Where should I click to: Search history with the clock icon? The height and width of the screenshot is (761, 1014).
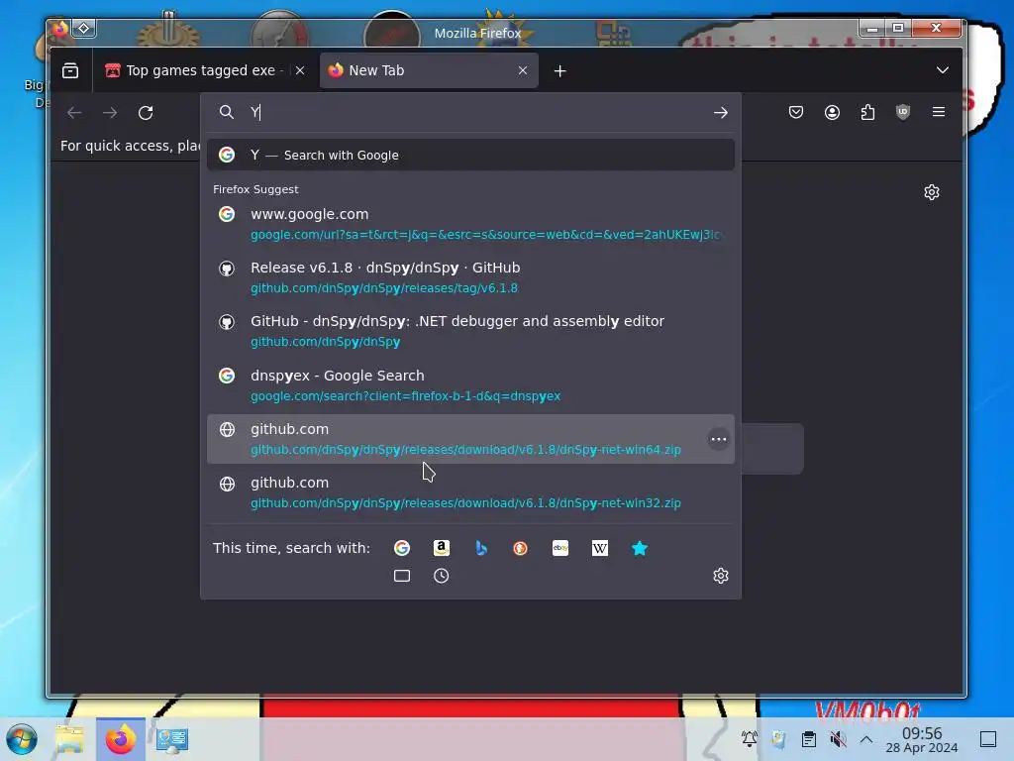pyautogui.click(x=441, y=576)
